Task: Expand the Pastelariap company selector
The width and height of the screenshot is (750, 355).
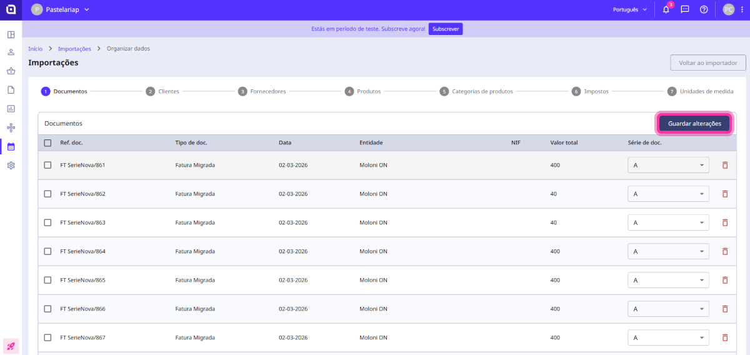Action: tap(61, 10)
